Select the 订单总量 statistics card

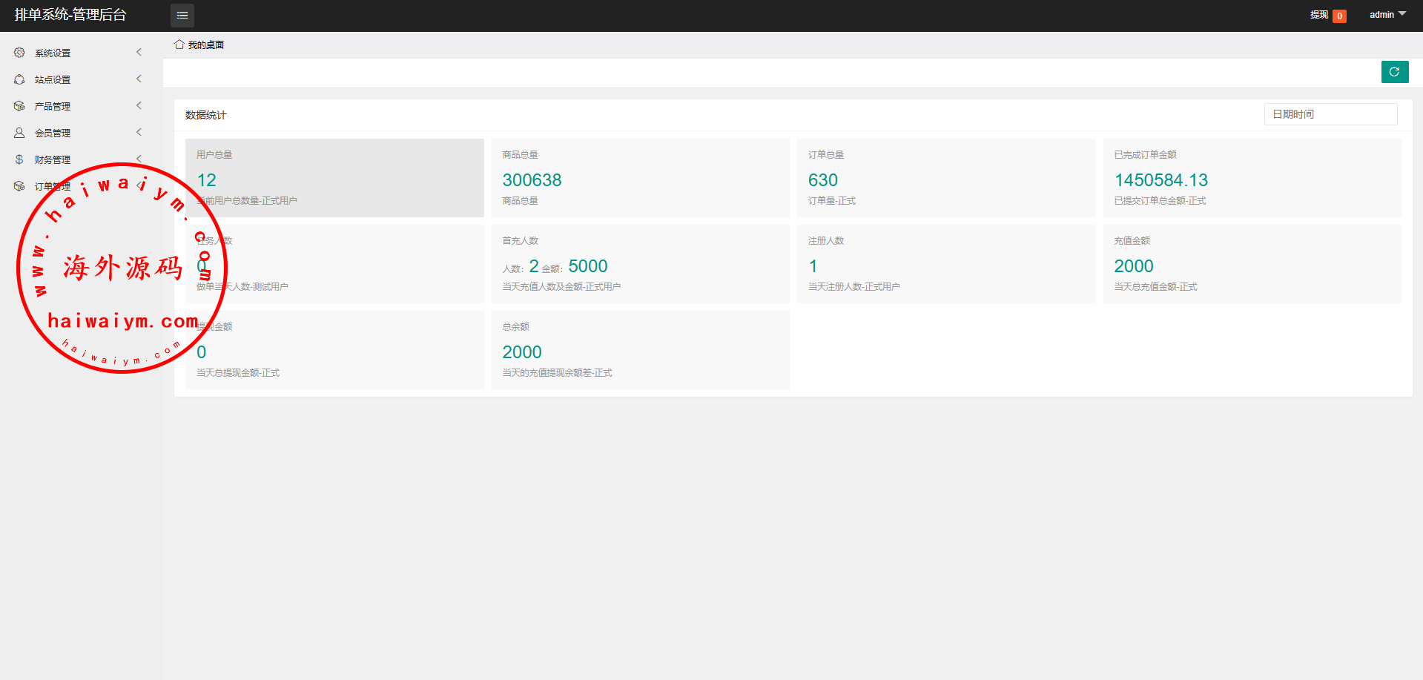tap(945, 178)
